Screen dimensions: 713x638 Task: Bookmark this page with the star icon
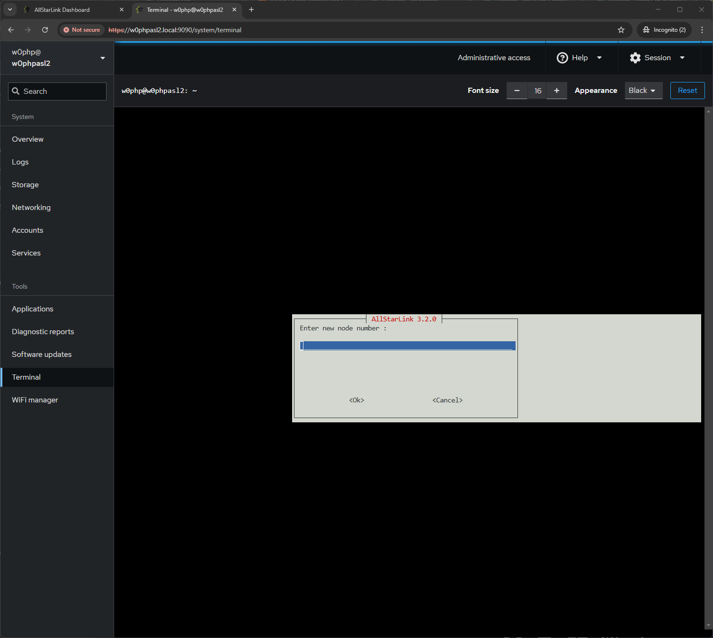point(621,30)
